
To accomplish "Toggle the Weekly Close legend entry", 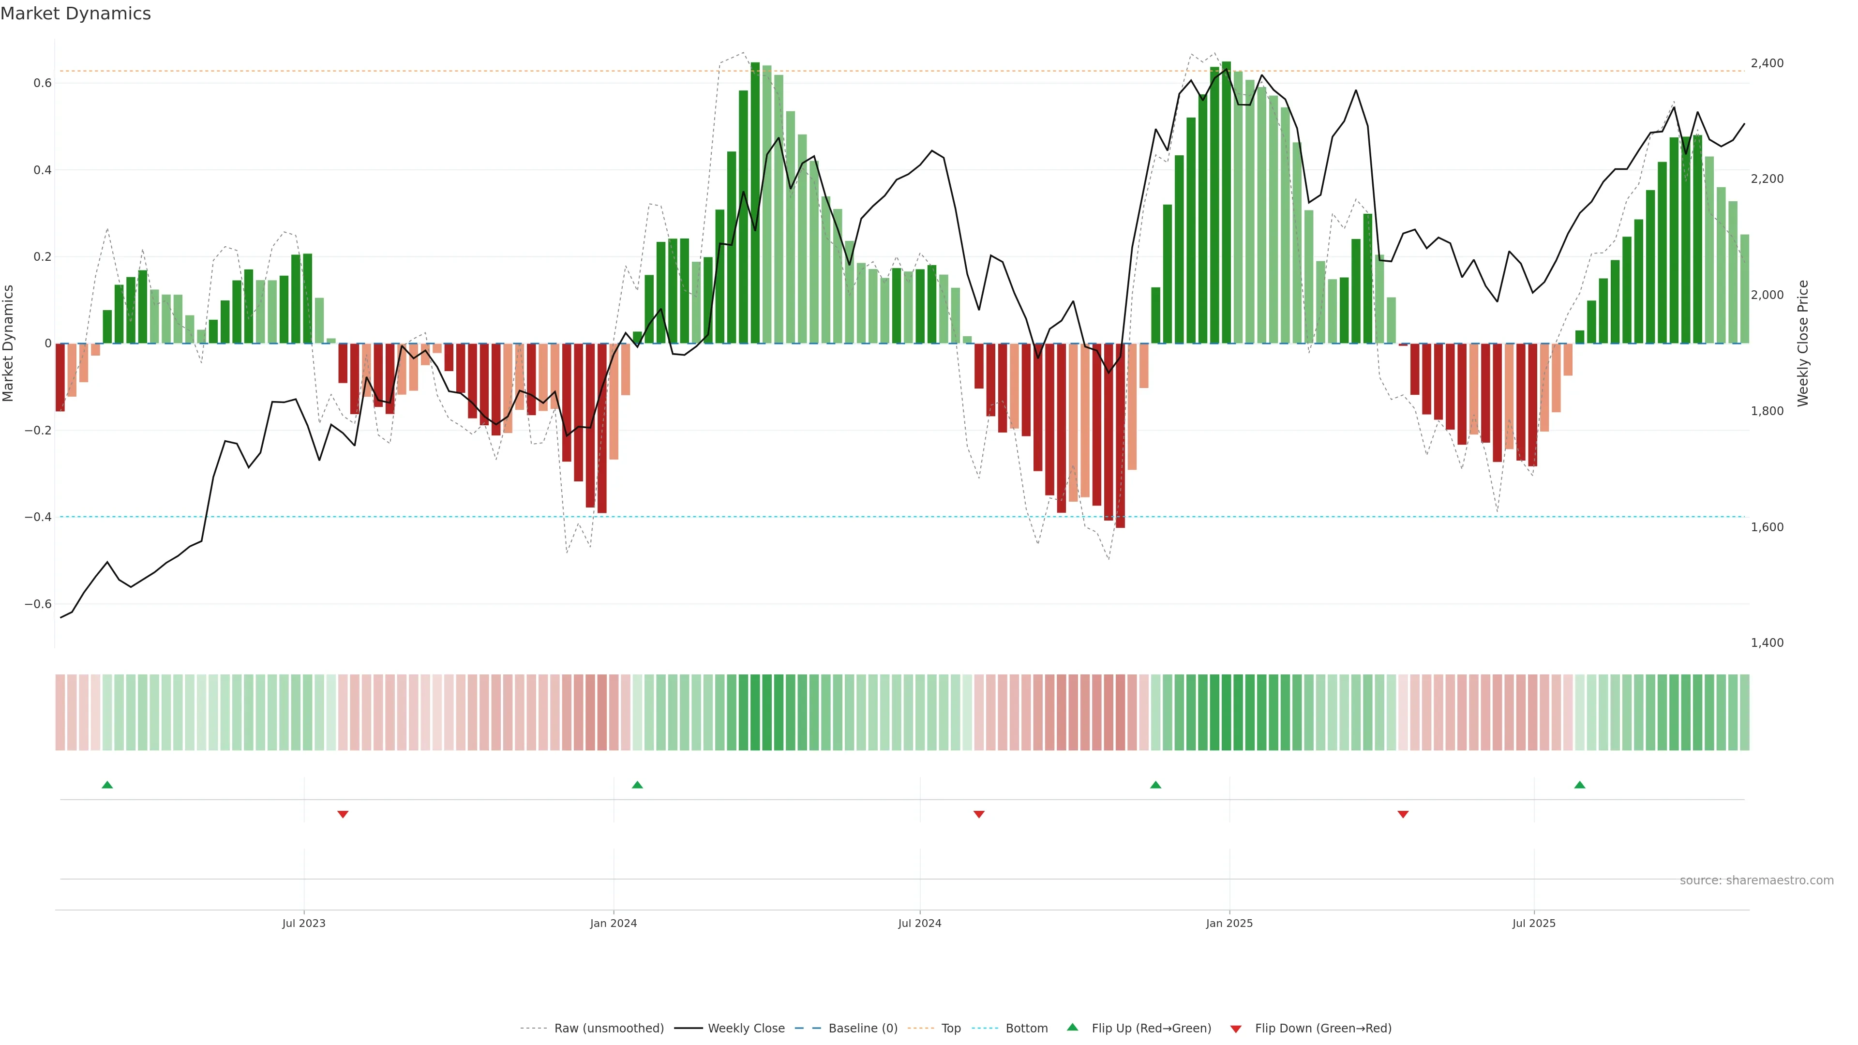I will (746, 1029).
